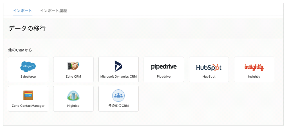Image resolution: width=287 pixels, height=129 pixels.
Task: Click the Pipedrive logo
Action: [164, 67]
